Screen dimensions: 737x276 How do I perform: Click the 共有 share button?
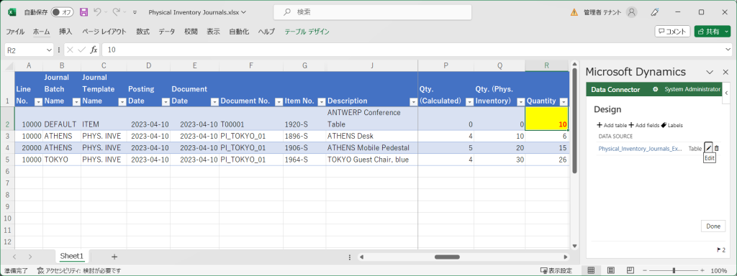(x=708, y=32)
